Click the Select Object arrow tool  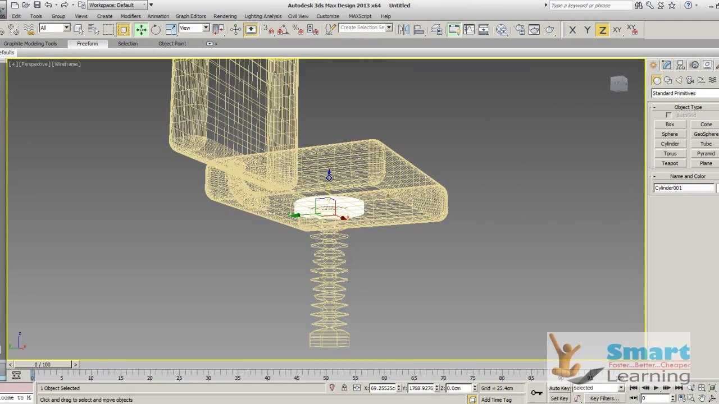[79, 30]
